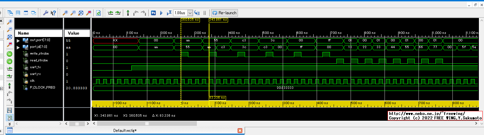Screen dimensions: 484x135
Task: Run all with the blue play icon
Action: point(161,13)
